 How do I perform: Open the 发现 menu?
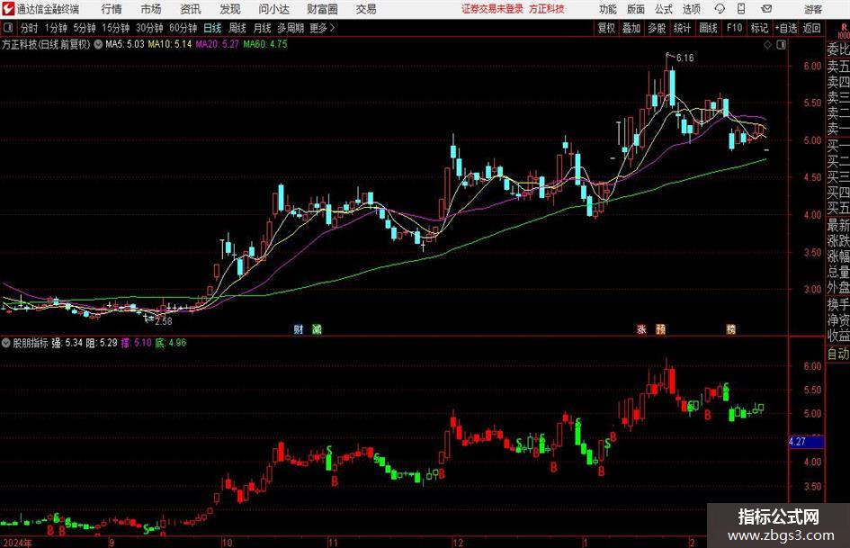[x=230, y=9]
